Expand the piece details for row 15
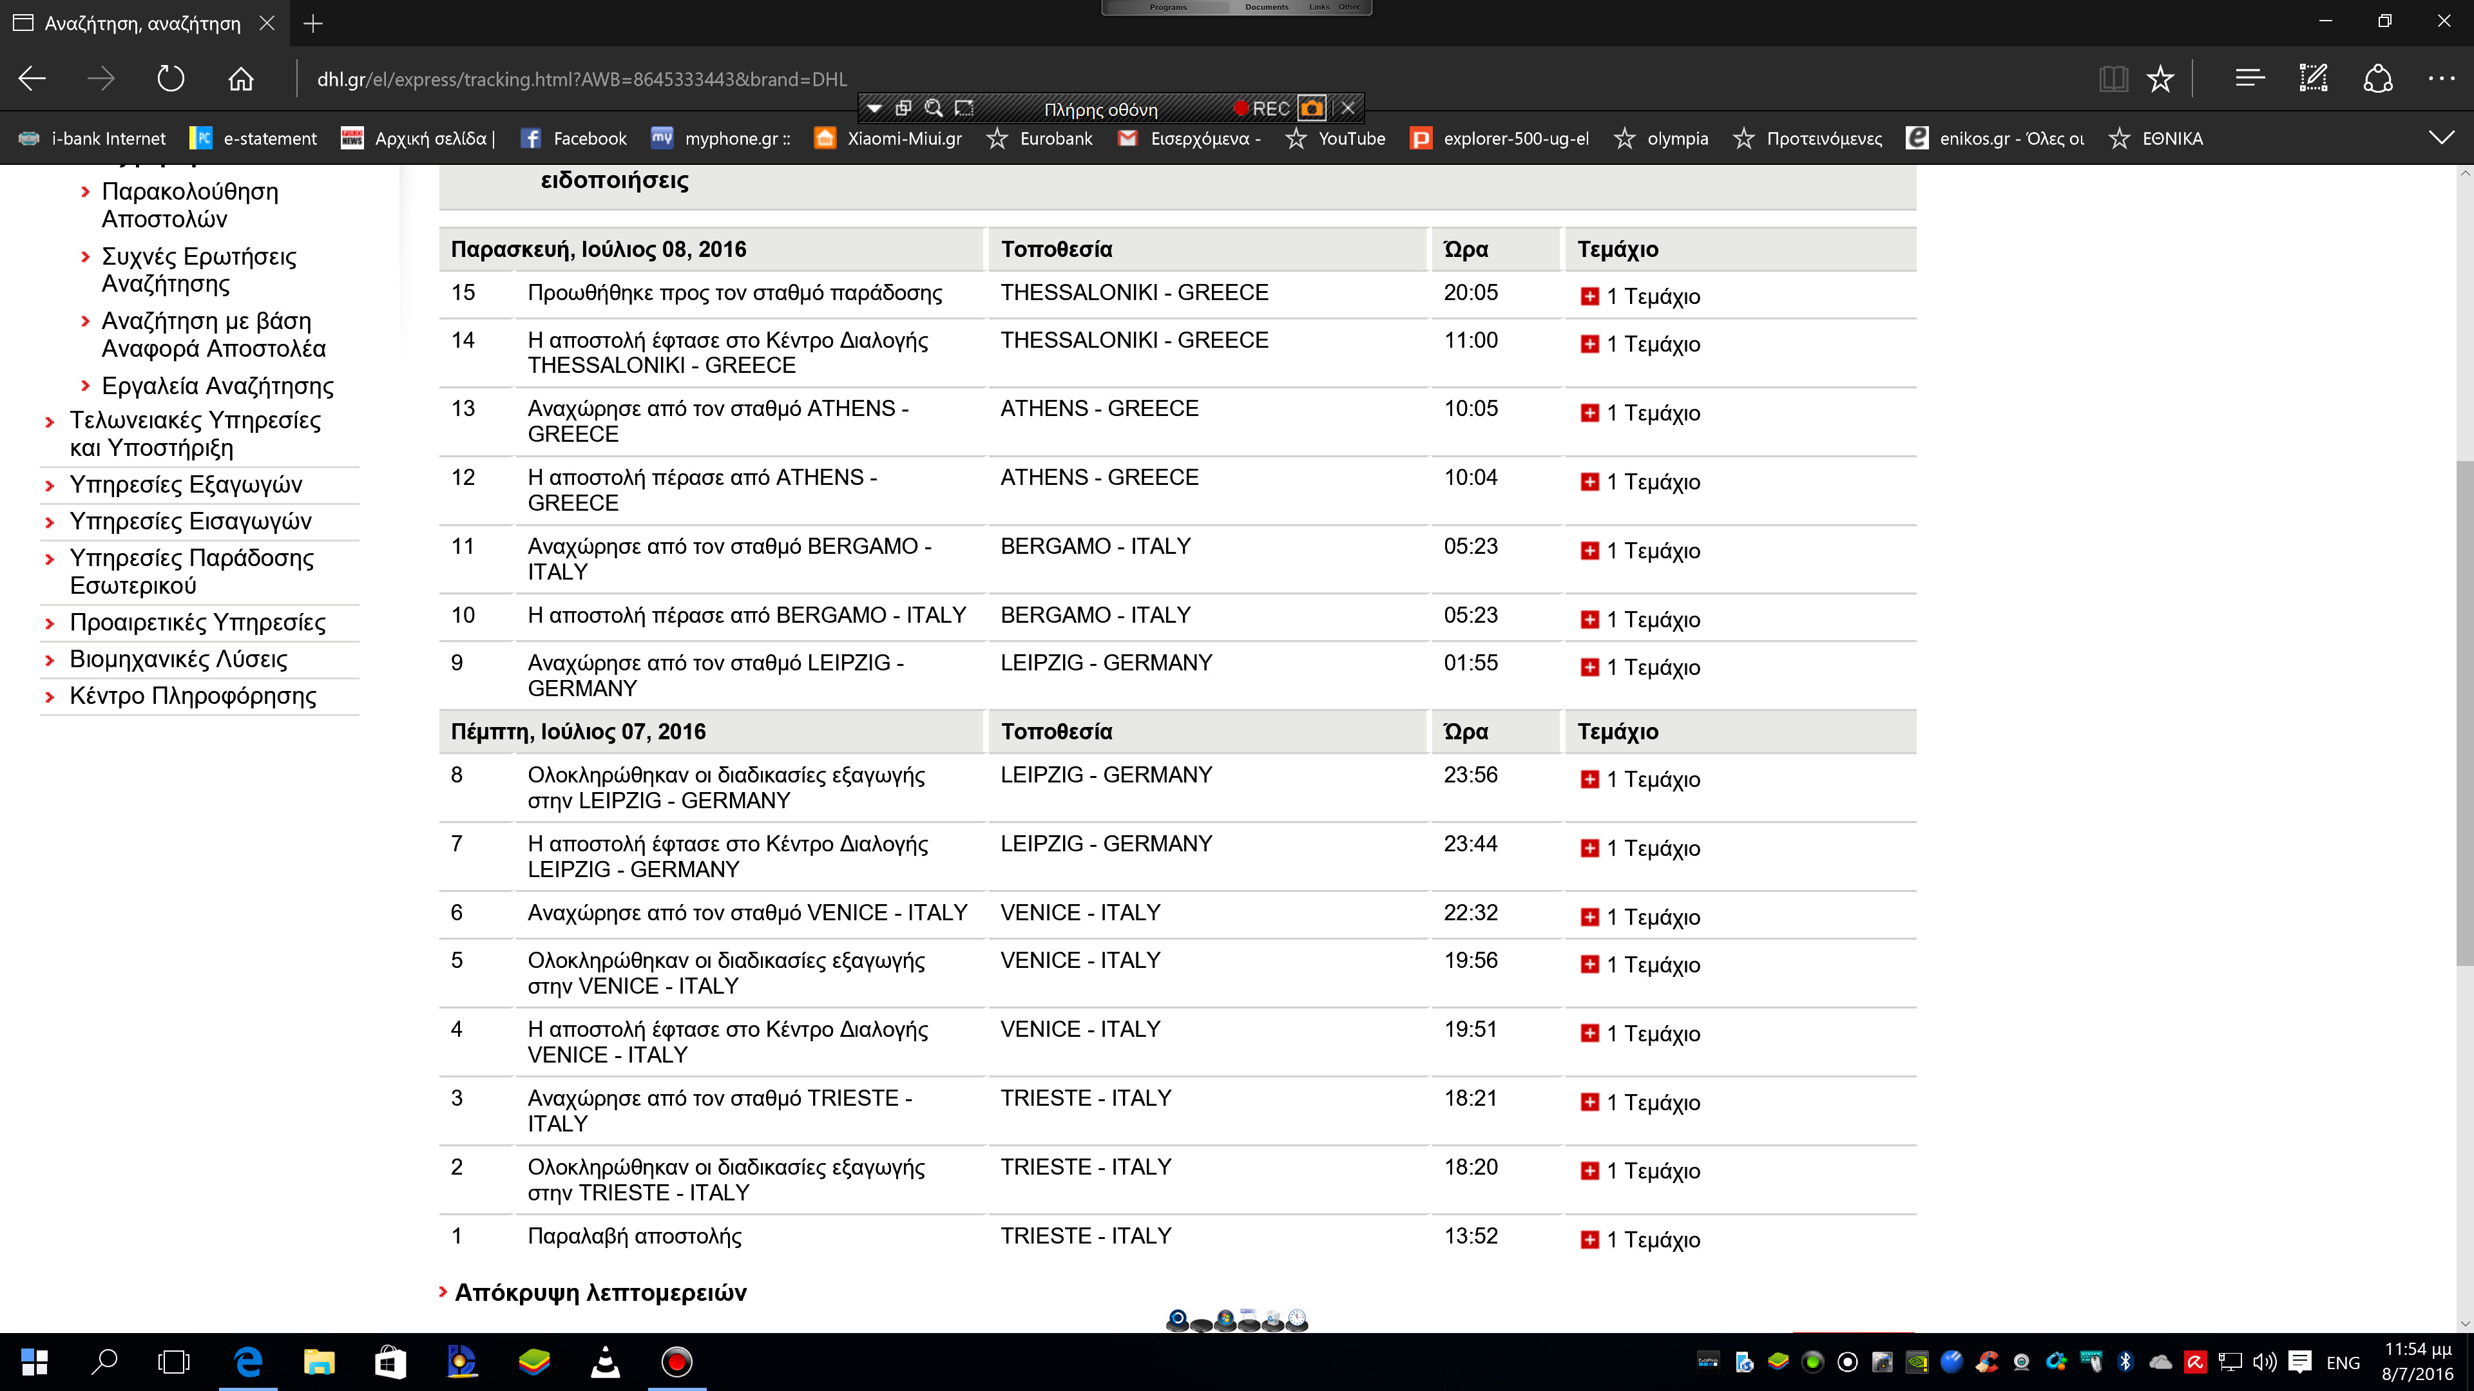The width and height of the screenshot is (2474, 1391). click(1591, 297)
